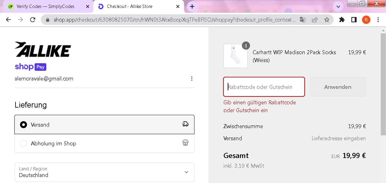Toggle the browser side panel icon
Viewport: 386px width, 183px height.
tap(354, 20)
